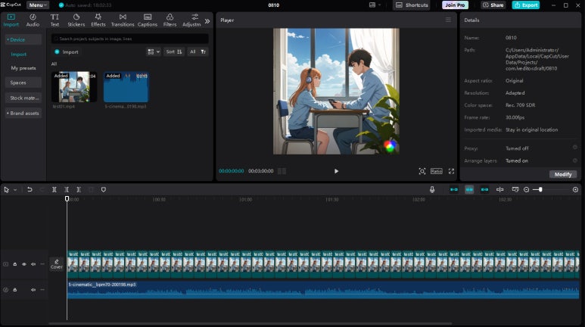Viewport: 585px width, 327px height.
Task: Edit the Cover
Action: pyautogui.click(x=56, y=264)
